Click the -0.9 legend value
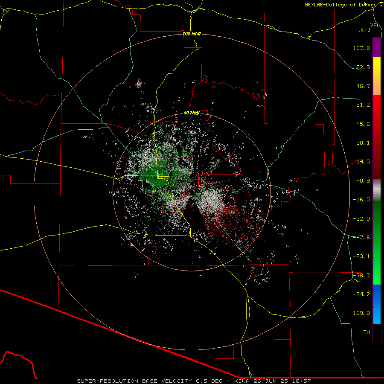This screenshot has height=384, width=384. pyautogui.click(x=363, y=181)
